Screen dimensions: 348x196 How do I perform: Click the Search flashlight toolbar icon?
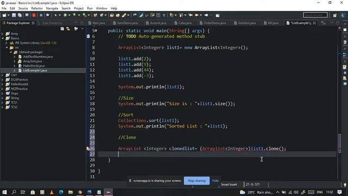[124, 15]
